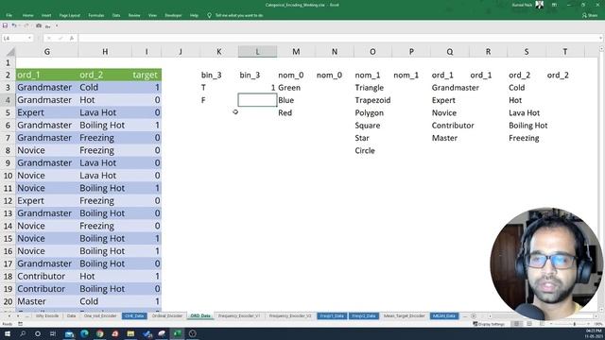Screen dimensions: 605x340
Task: Click the macro recording icon in status bar
Action: pyautogui.click(x=21, y=324)
